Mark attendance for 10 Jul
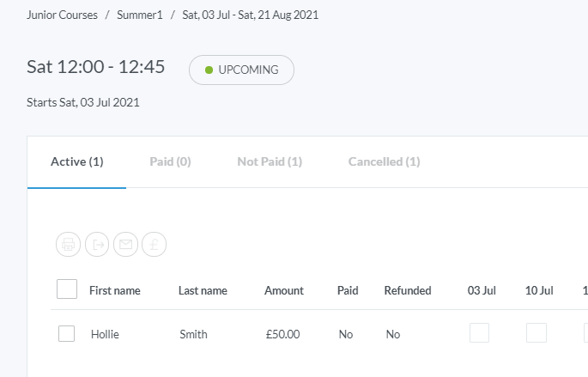This screenshot has height=377, width=588. click(x=536, y=333)
